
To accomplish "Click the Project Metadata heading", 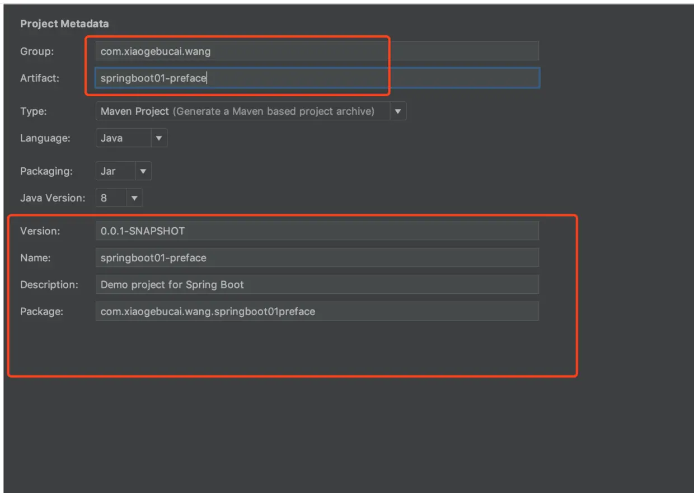I will (x=64, y=24).
